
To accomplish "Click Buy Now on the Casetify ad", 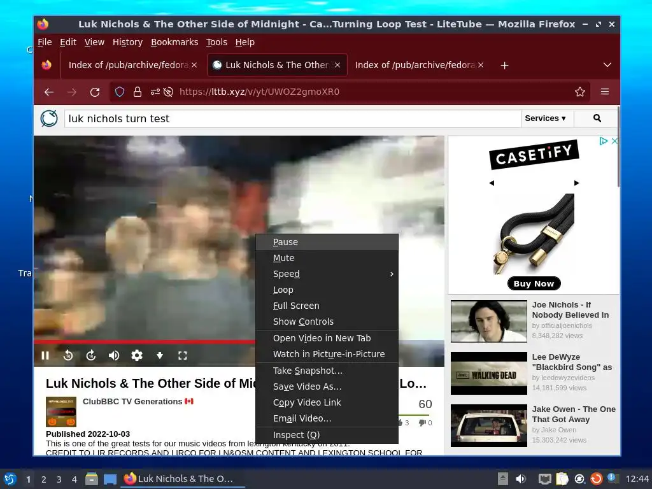I will (x=534, y=283).
